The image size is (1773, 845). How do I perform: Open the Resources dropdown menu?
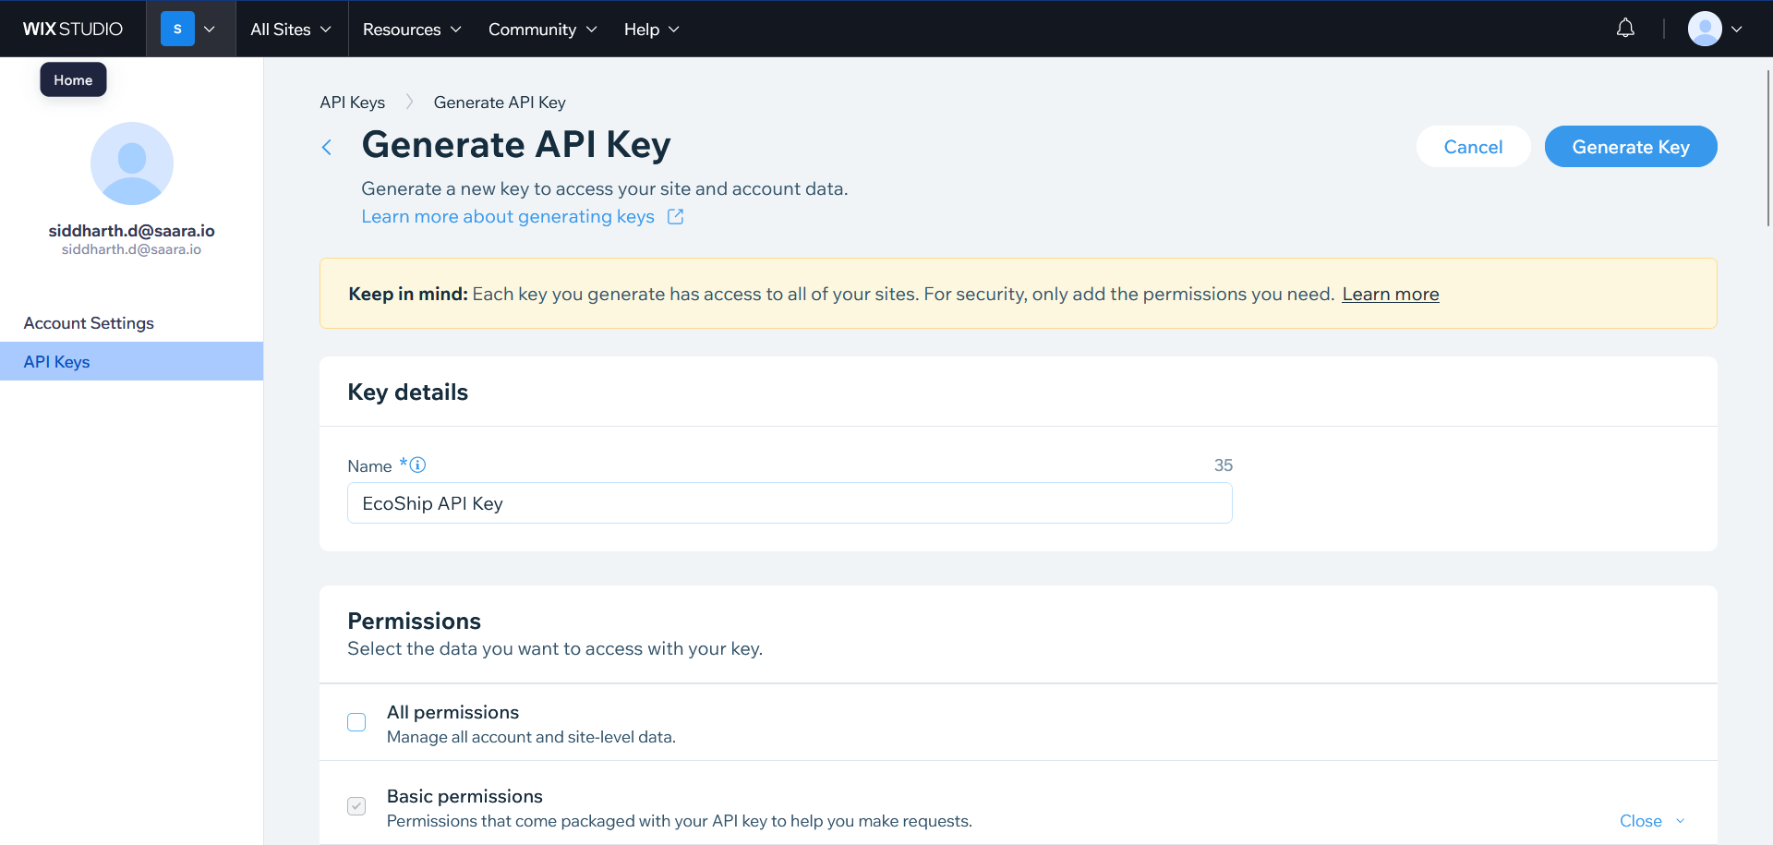412,30
